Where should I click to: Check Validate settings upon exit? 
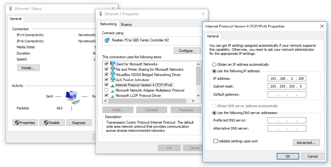pyautogui.click(x=215, y=141)
